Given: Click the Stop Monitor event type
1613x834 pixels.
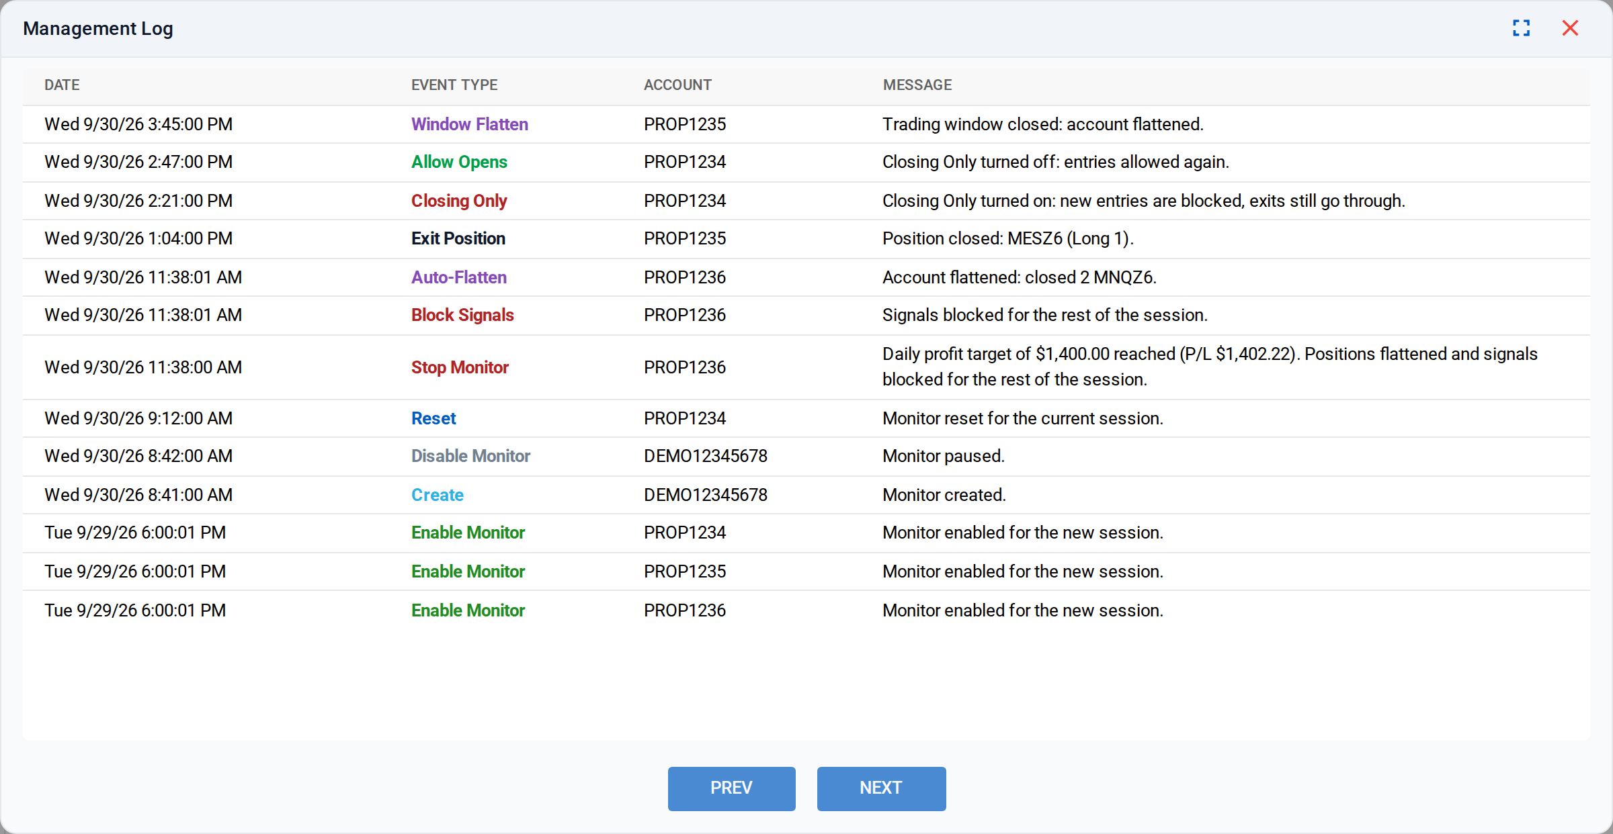Looking at the screenshot, I should [x=460, y=367].
